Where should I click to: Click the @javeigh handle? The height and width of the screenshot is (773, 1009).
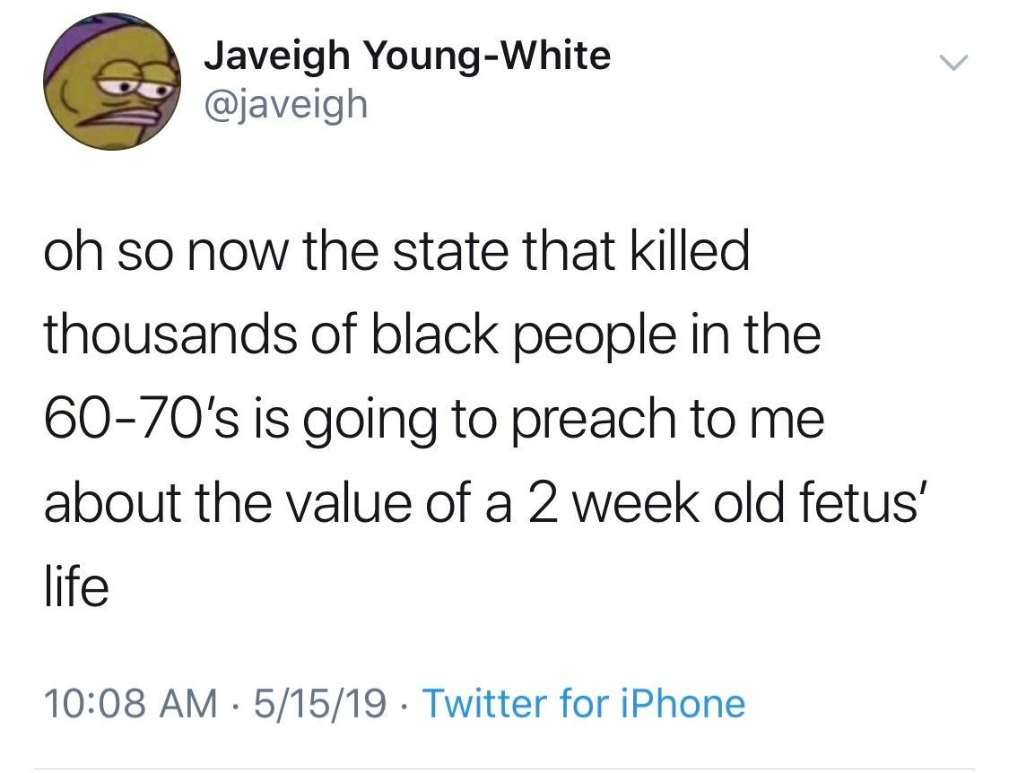(285, 104)
